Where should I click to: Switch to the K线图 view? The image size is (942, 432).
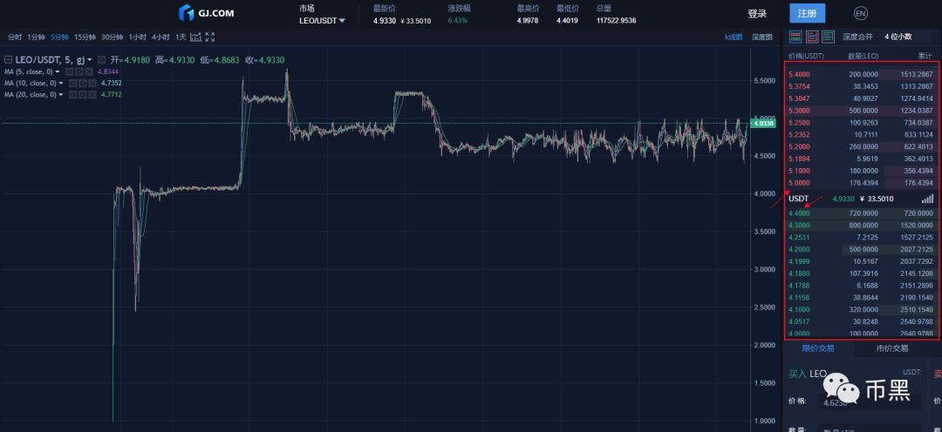(x=734, y=37)
